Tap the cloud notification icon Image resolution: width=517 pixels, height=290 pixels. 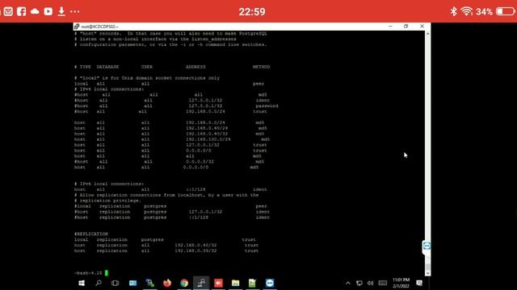point(35,11)
